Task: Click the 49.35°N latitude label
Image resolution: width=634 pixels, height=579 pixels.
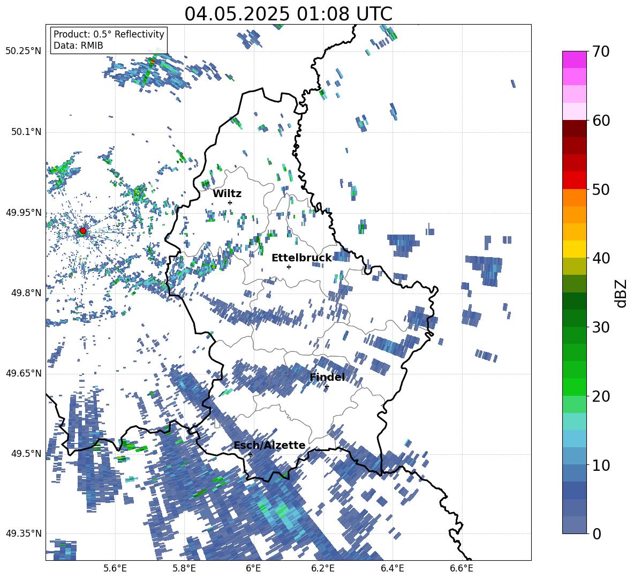Action: (24, 533)
